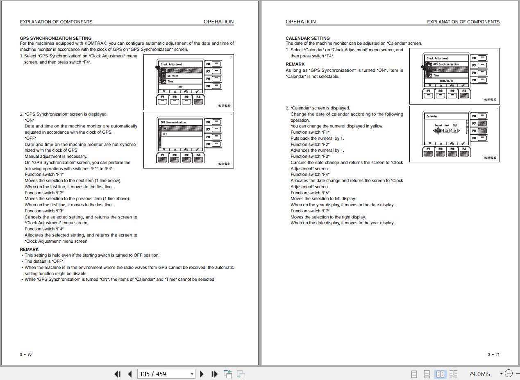Click the GPS Synchronization diagram 9JD15221
The height and width of the screenshot is (380, 520).
[189, 140]
